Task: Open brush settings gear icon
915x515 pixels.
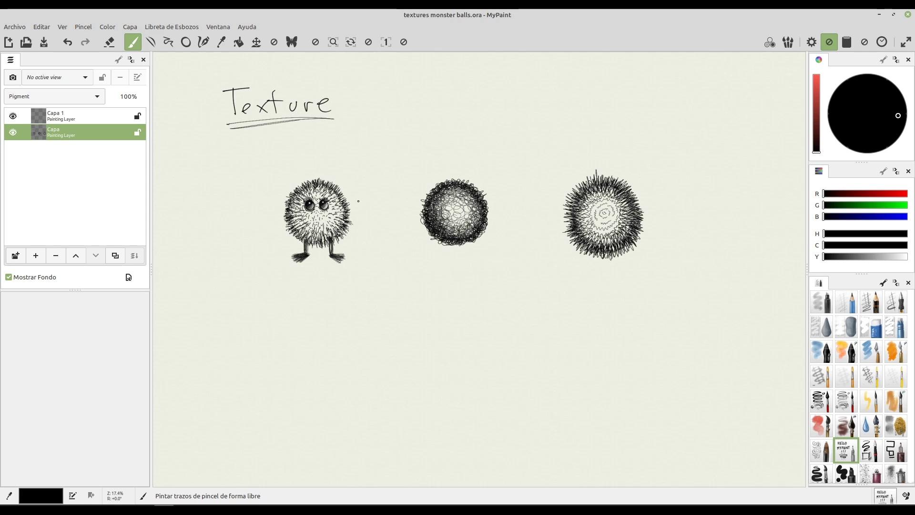Action: point(812,42)
